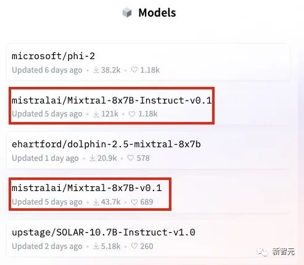304x265 pixels.
Task: Click heart icon showing 689 likes
Action: [134, 202]
